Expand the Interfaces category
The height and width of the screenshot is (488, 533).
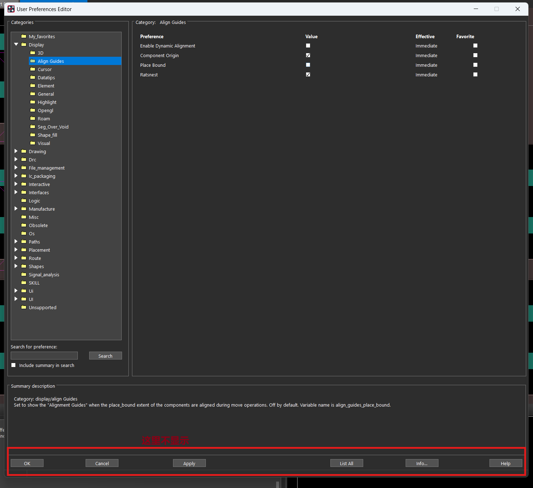(x=16, y=192)
